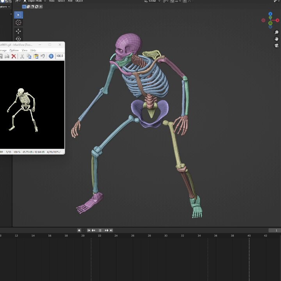Select the Select Box tool in Blender toolbar

click(18, 15)
